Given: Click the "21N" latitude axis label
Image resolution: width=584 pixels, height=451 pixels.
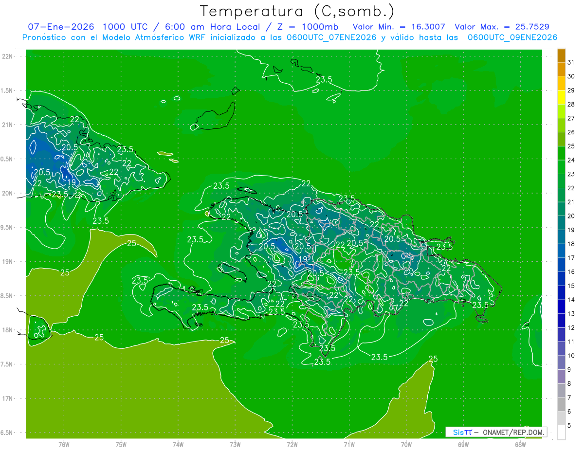Looking at the screenshot, I should point(7,125).
